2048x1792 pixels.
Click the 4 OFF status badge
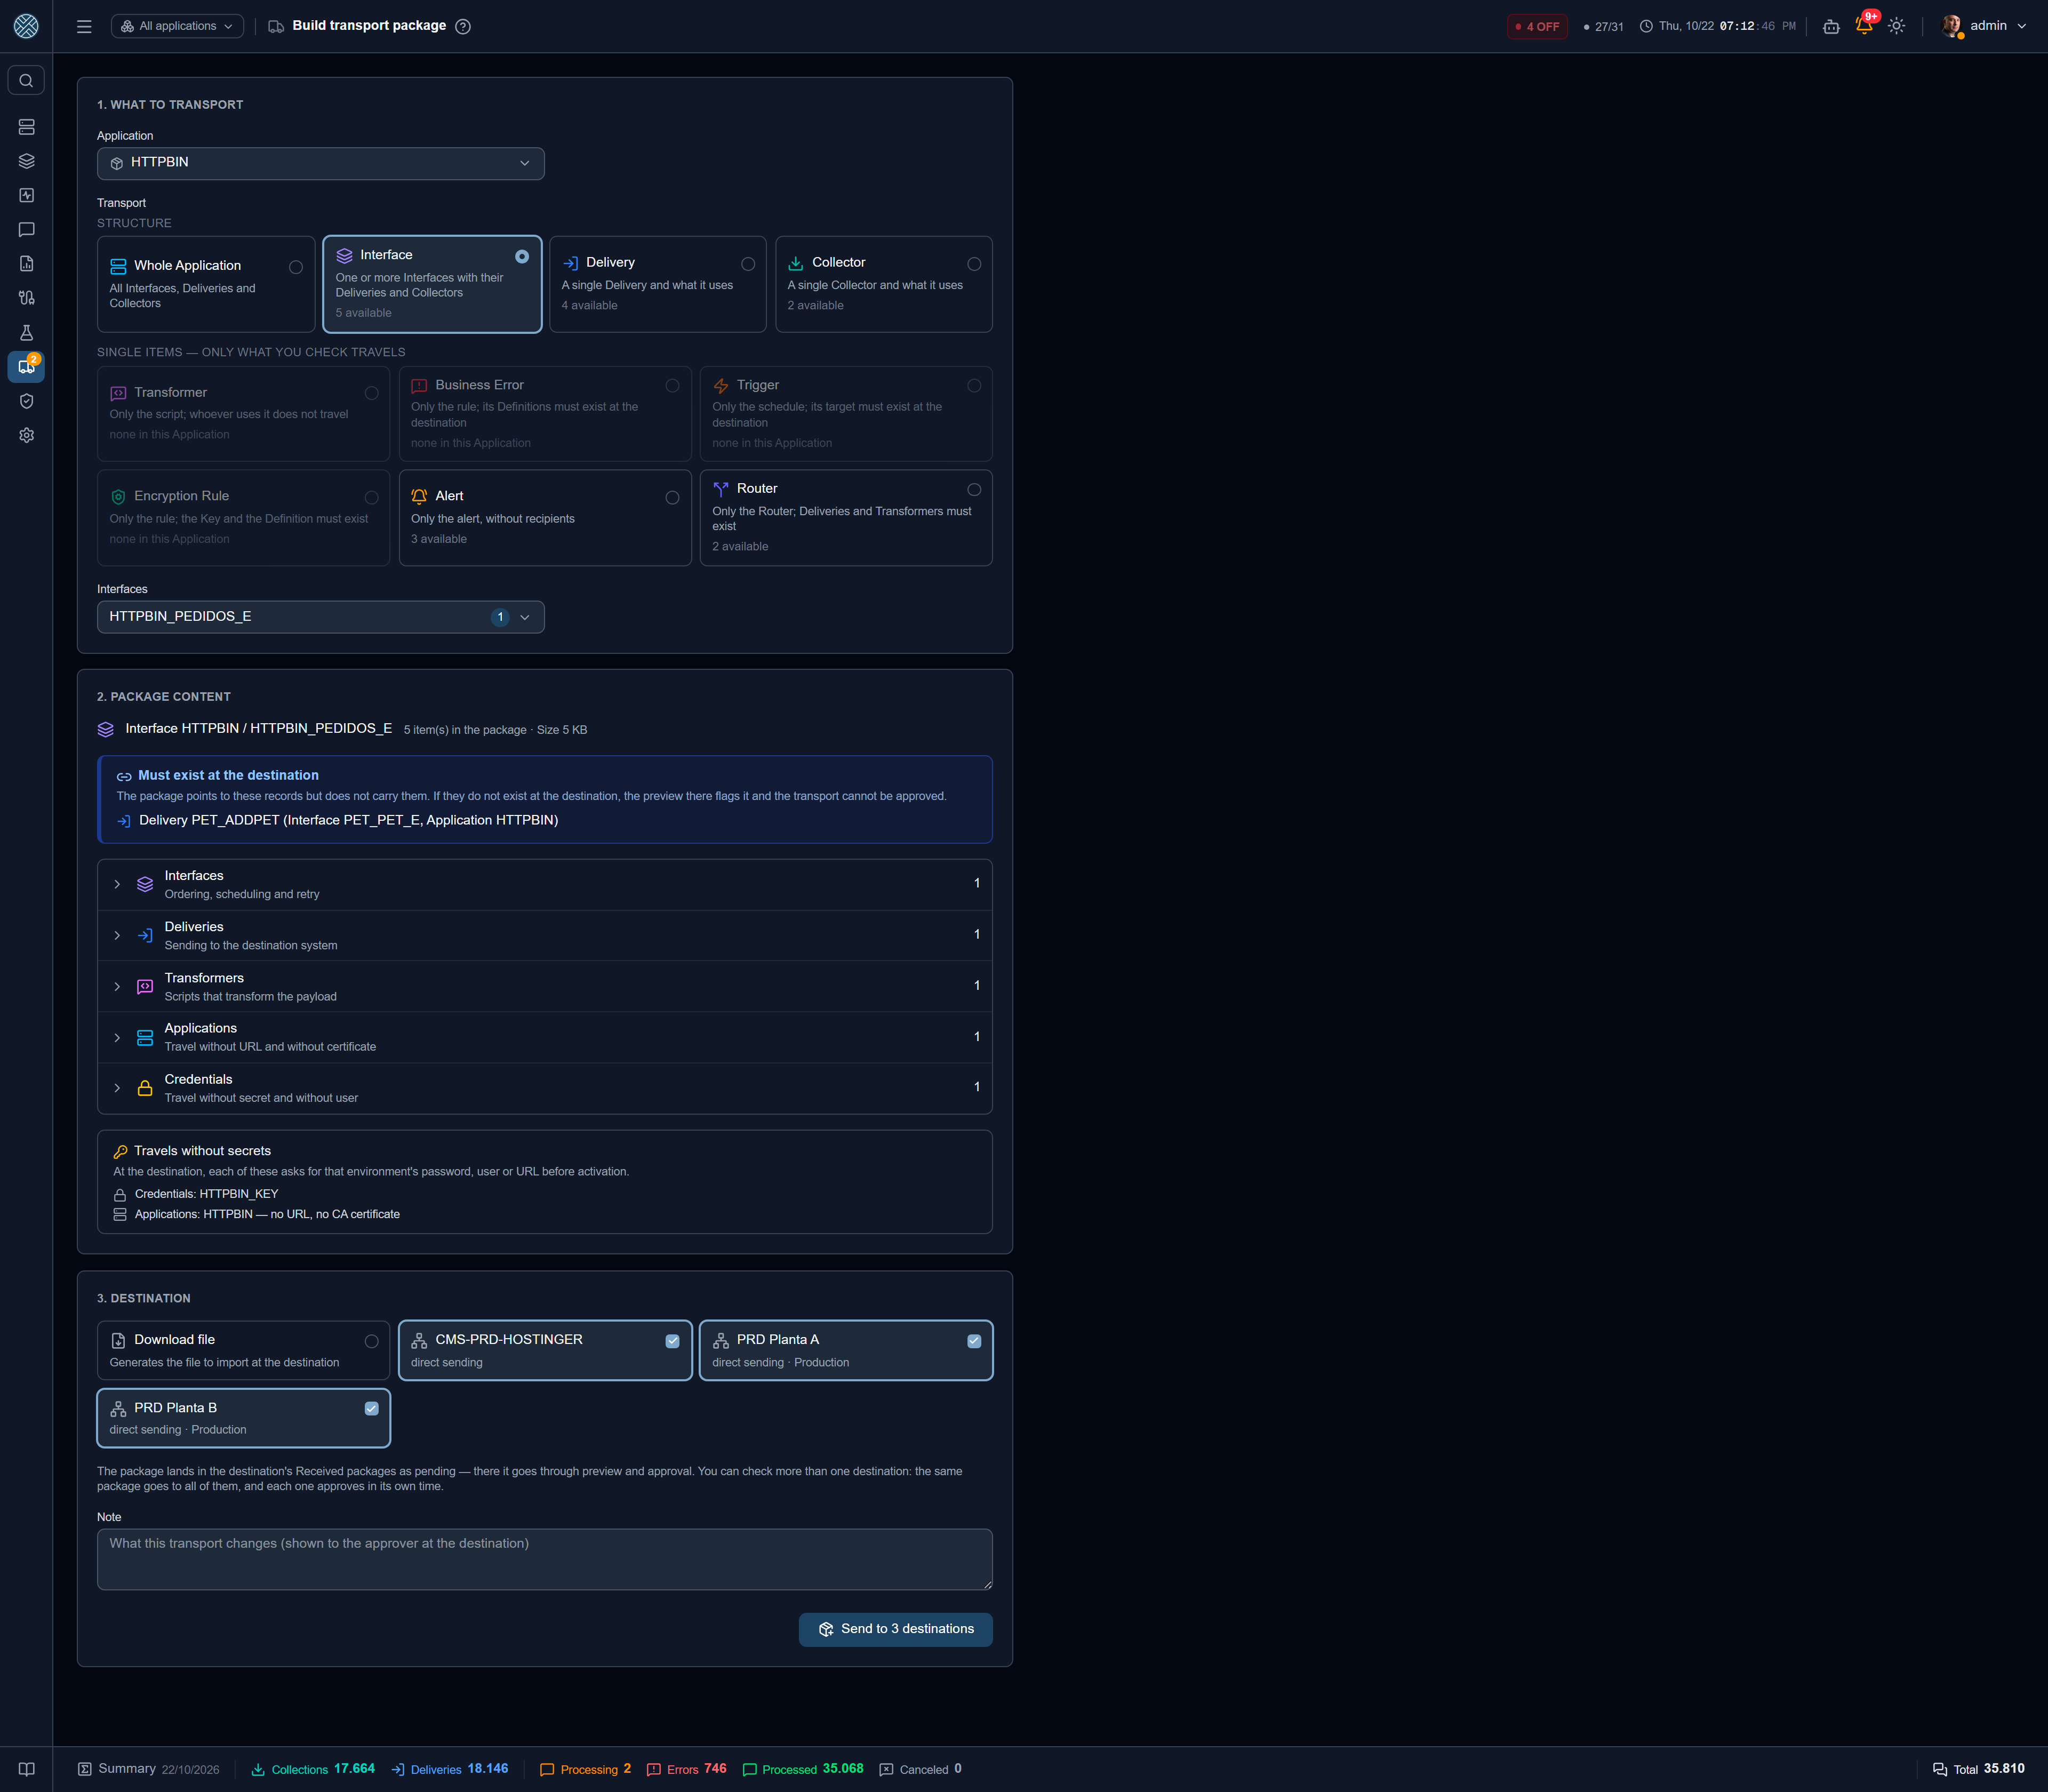pyautogui.click(x=1537, y=26)
